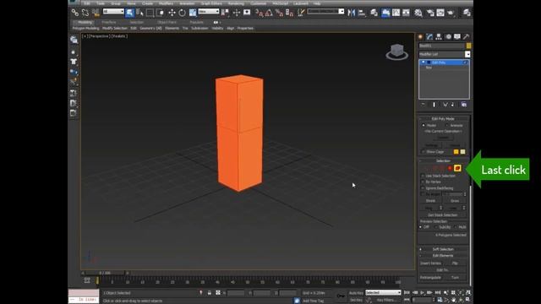
Task: Expand the Soft Selection rollout
Action: tap(443, 249)
